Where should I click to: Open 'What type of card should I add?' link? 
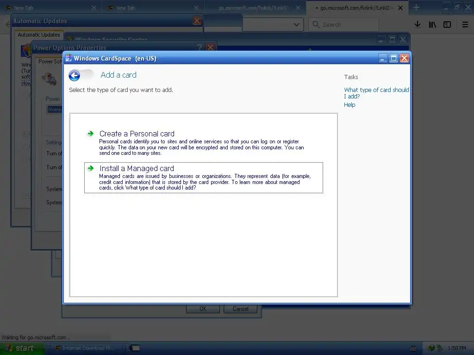376,93
